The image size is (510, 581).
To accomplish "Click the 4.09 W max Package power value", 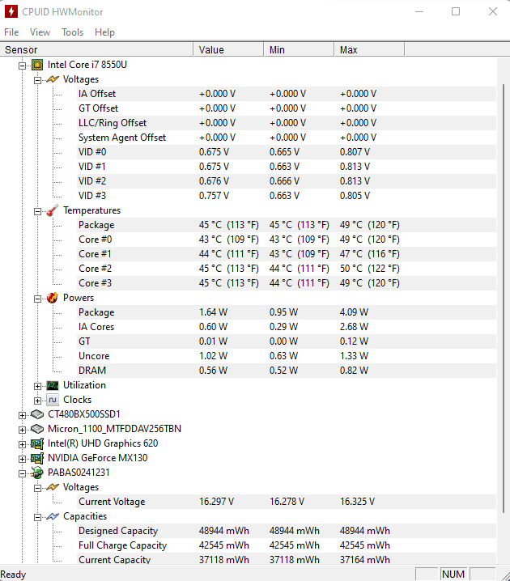I will [354, 312].
